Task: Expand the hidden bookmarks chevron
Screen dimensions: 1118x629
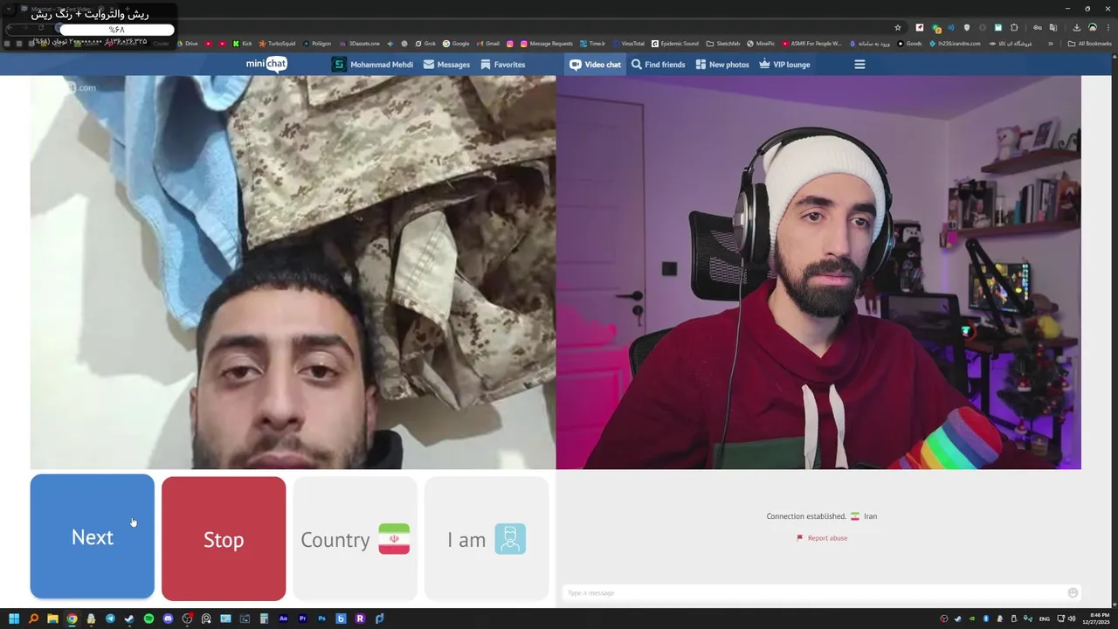Action: (1051, 44)
